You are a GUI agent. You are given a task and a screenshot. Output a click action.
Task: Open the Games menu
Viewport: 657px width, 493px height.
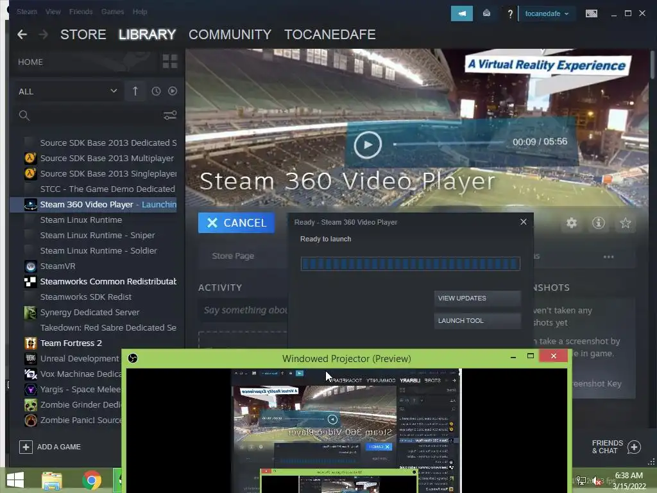point(112,12)
